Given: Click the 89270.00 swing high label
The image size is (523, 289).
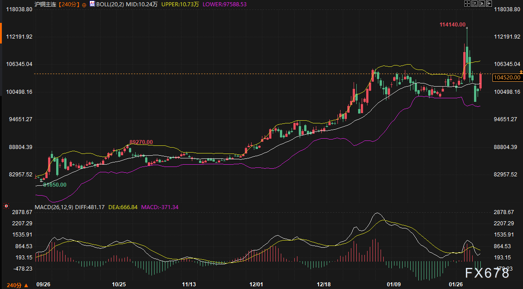Looking at the screenshot, I should point(141,142).
